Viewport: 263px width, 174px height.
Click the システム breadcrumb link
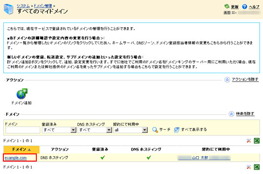[x=23, y=6]
